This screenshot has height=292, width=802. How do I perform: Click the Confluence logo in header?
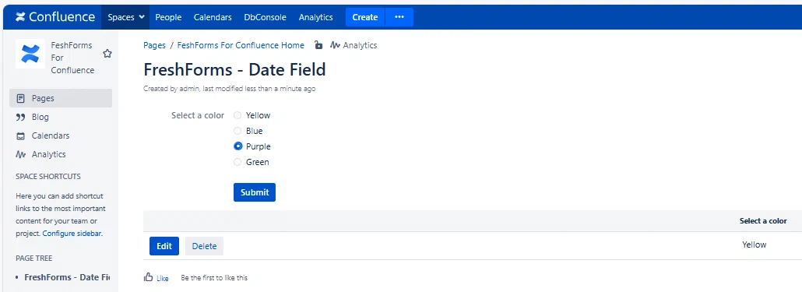[x=55, y=17]
